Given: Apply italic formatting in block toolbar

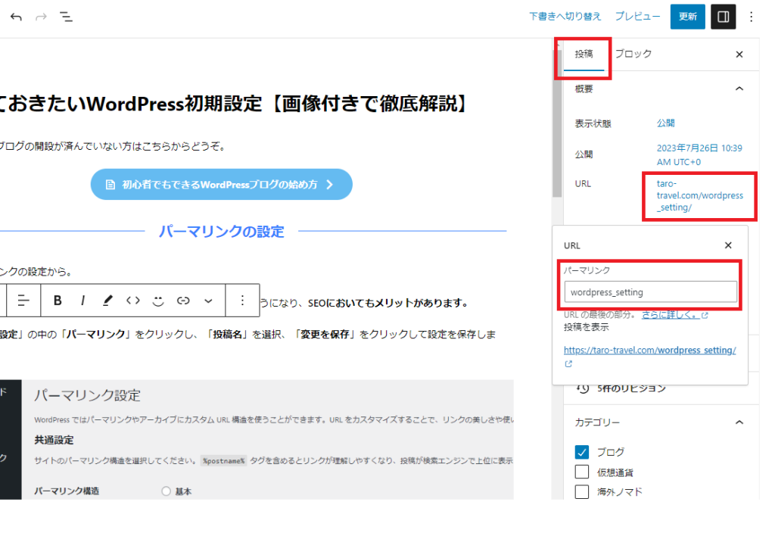Looking at the screenshot, I should pos(82,300).
